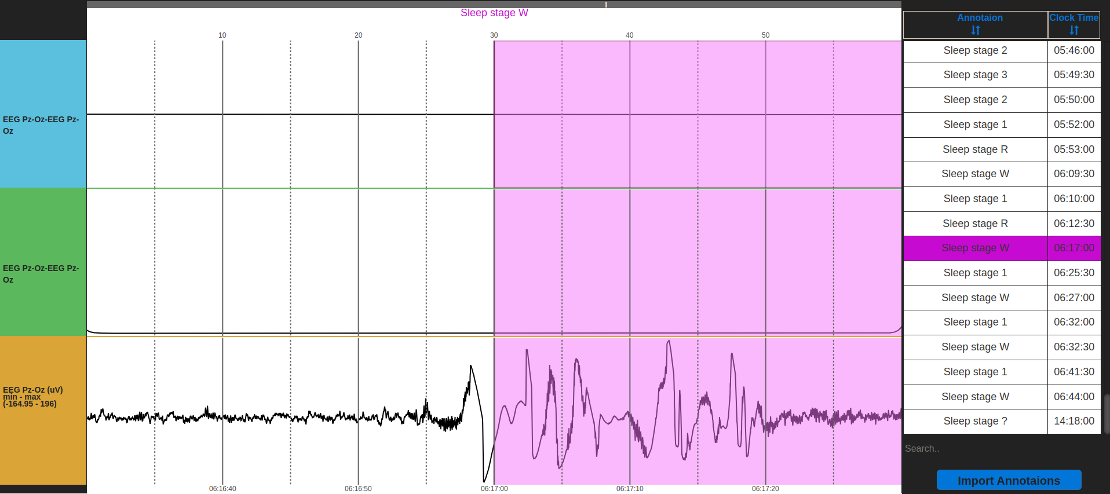Click the annotation list scrollbar thumb
The height and width of the screenshot is (494, 1110).
click(1107, 414)
